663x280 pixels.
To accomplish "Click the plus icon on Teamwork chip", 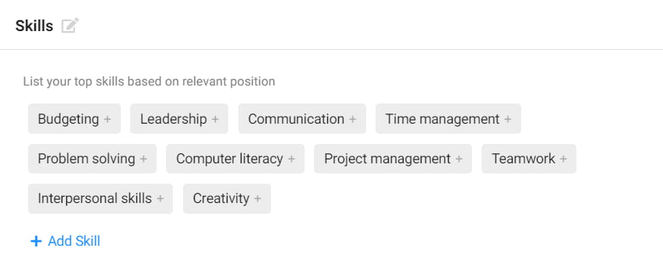I will click(x=563, y=159).
